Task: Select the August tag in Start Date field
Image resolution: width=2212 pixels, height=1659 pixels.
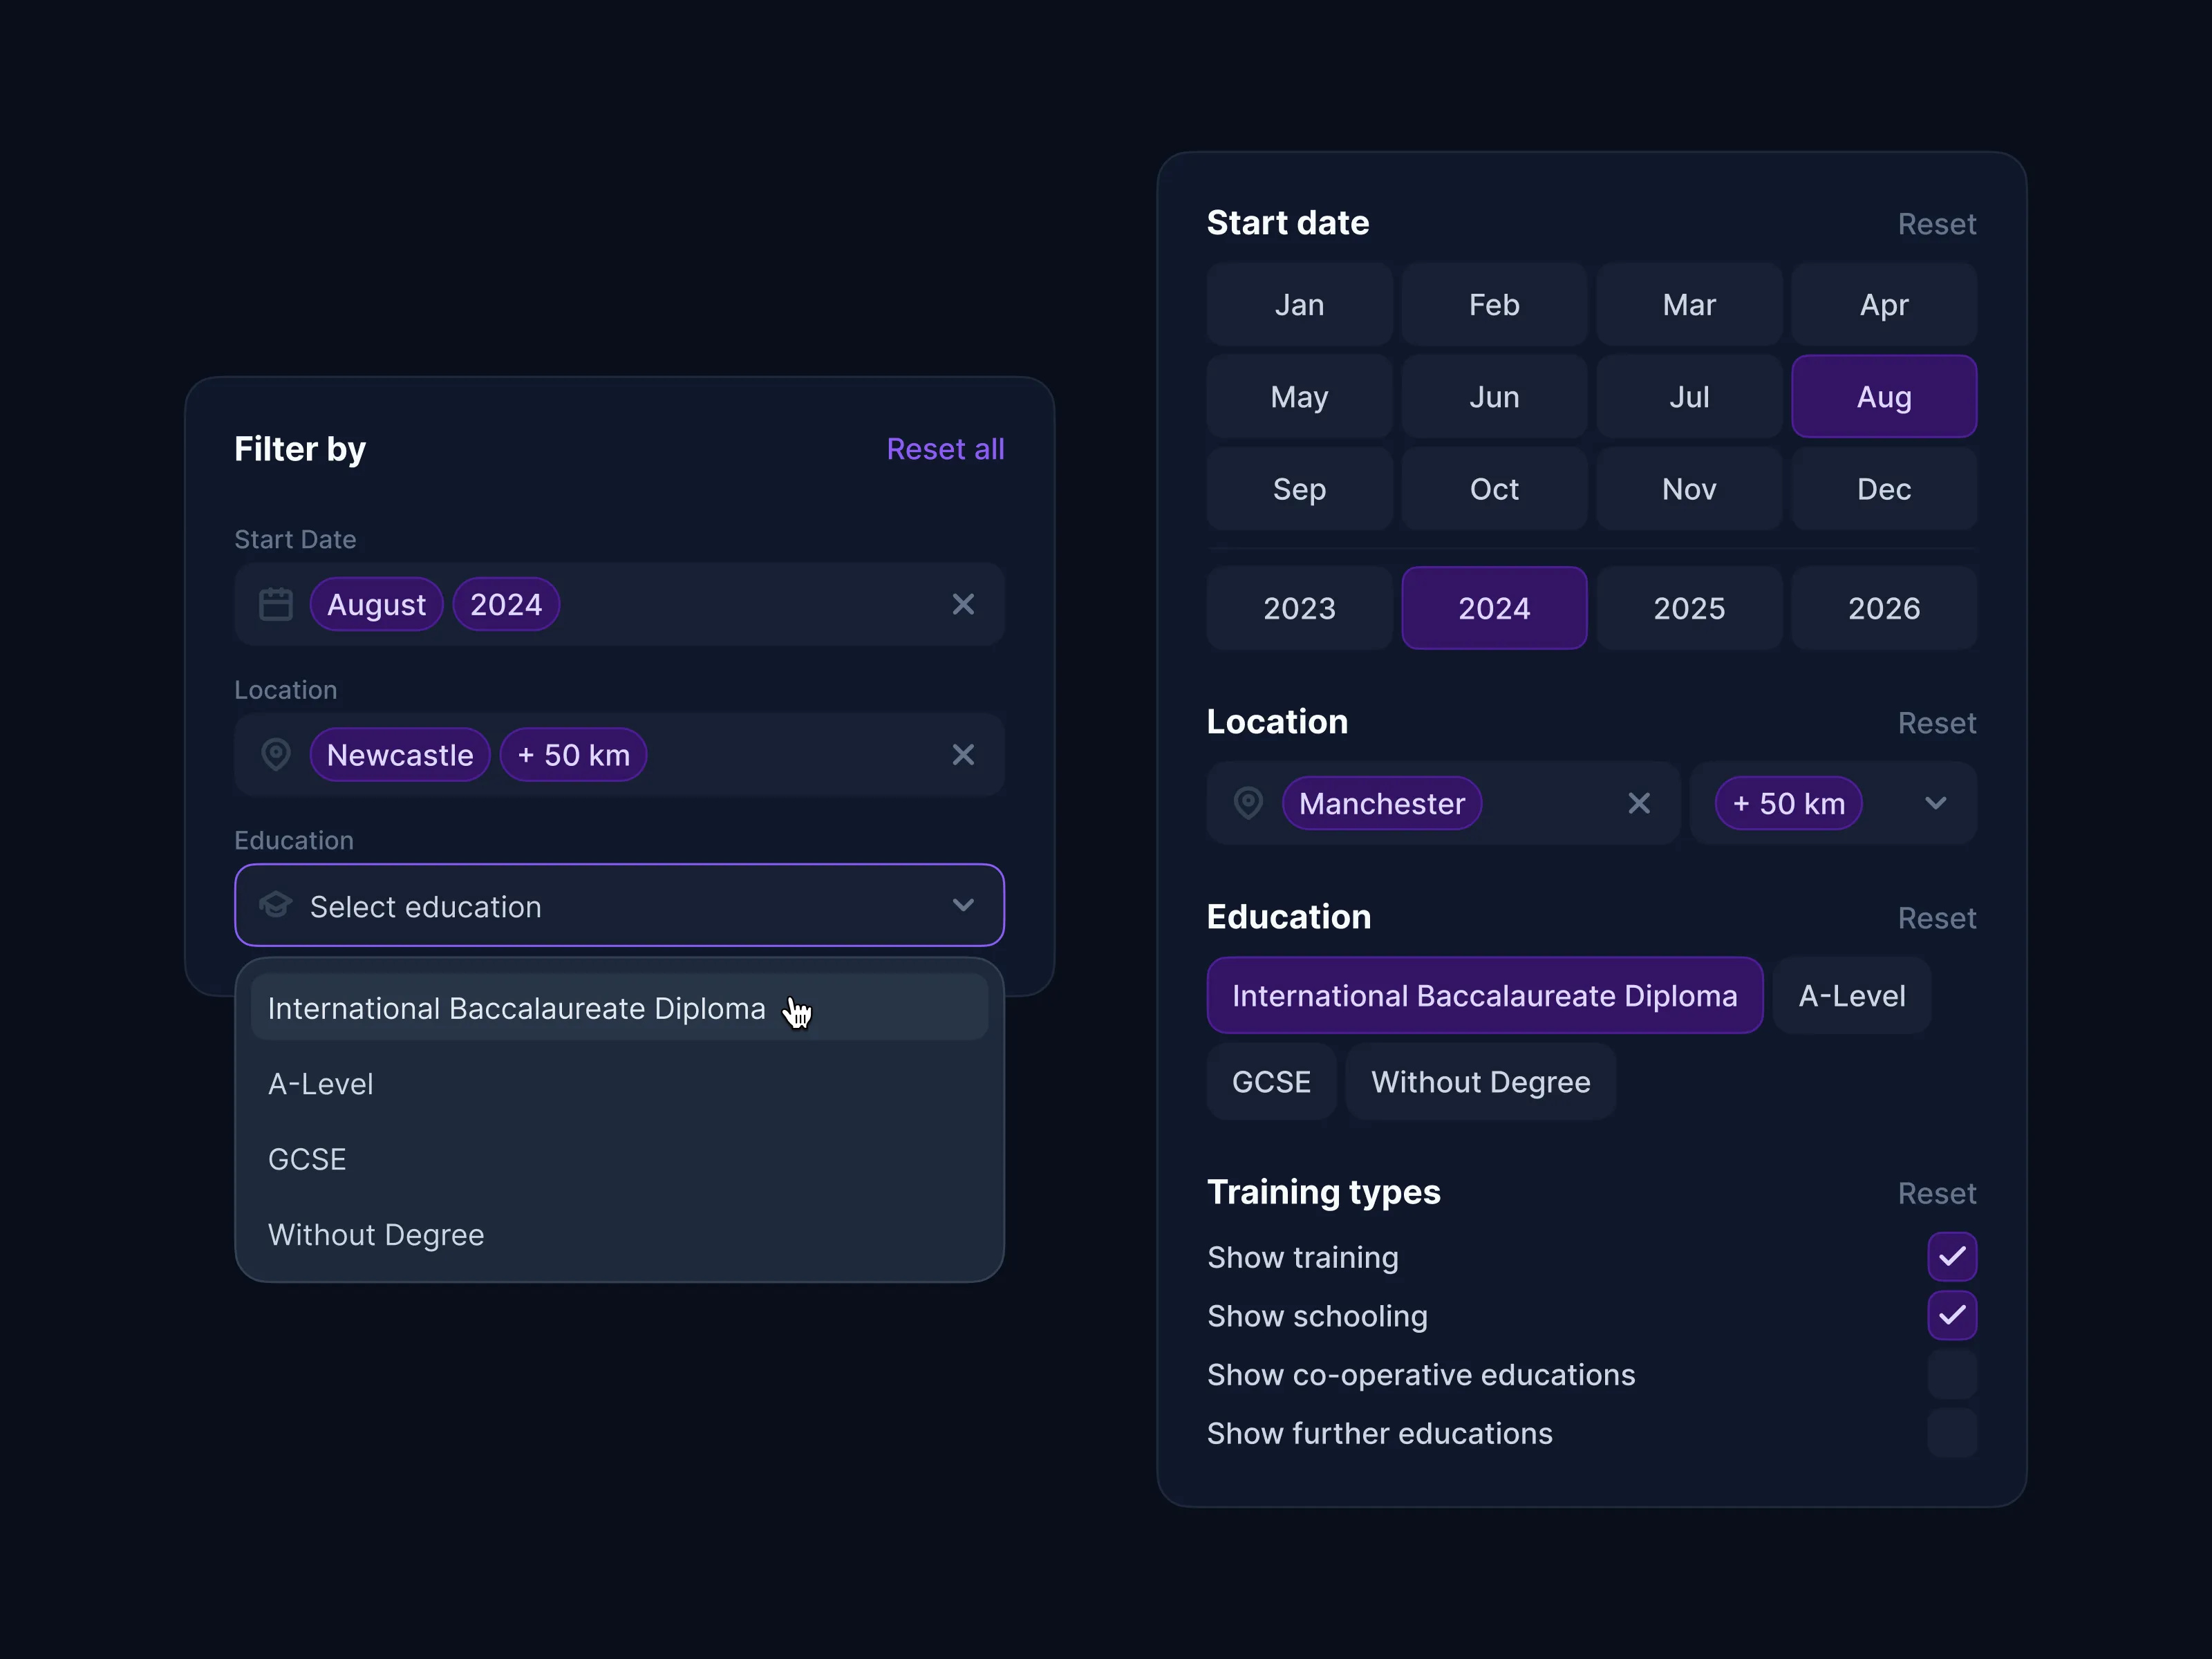Action: click(x=376, y=604)
